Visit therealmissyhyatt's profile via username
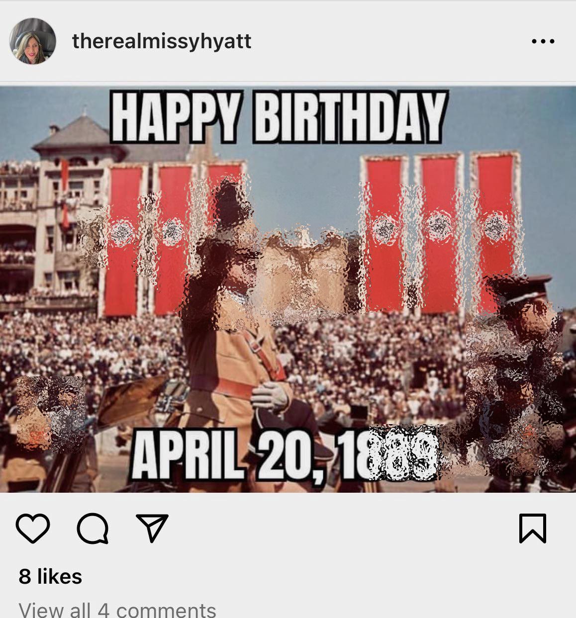 point(162,41)
